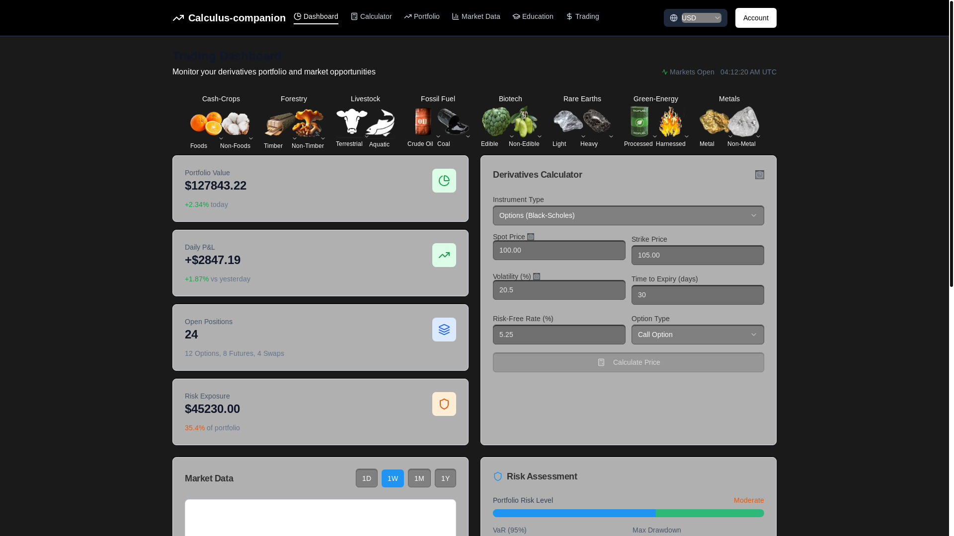Click the Aquatic fish icon
Viewport: 954px width, 536px height.
[x=380, y=122]
